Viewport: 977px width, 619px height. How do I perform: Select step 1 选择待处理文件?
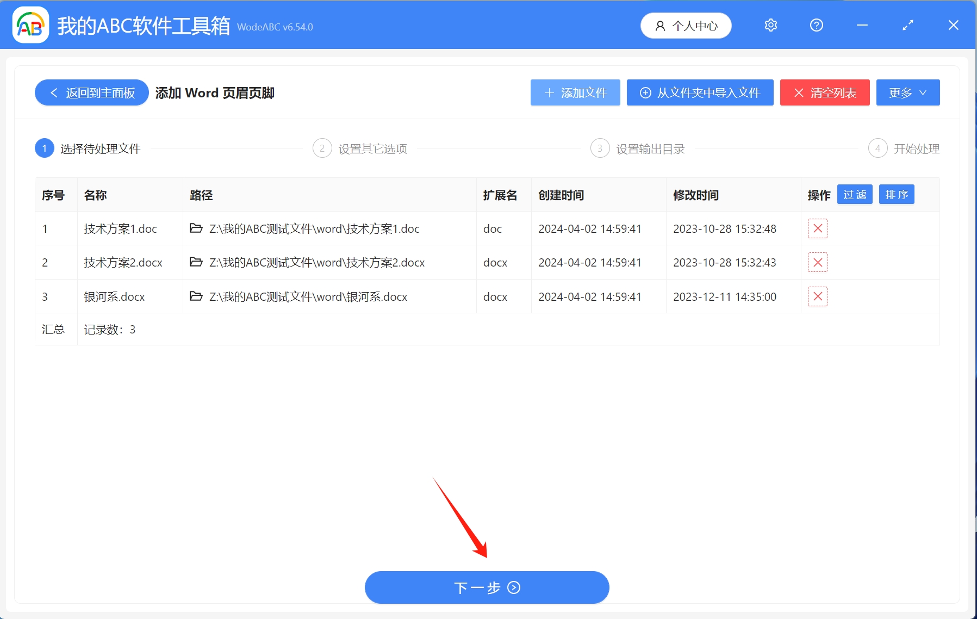88,148
